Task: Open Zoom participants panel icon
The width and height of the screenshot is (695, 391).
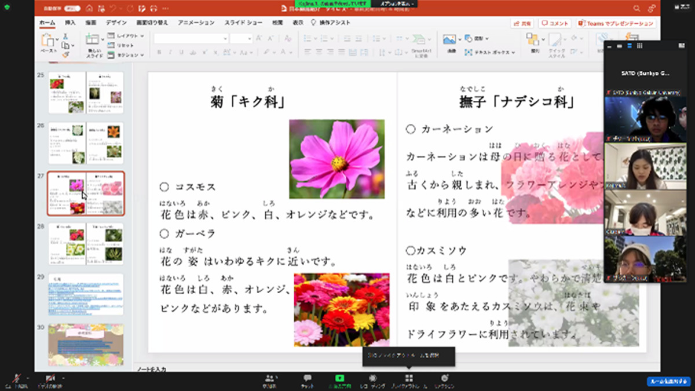Action: click(268, 378)
